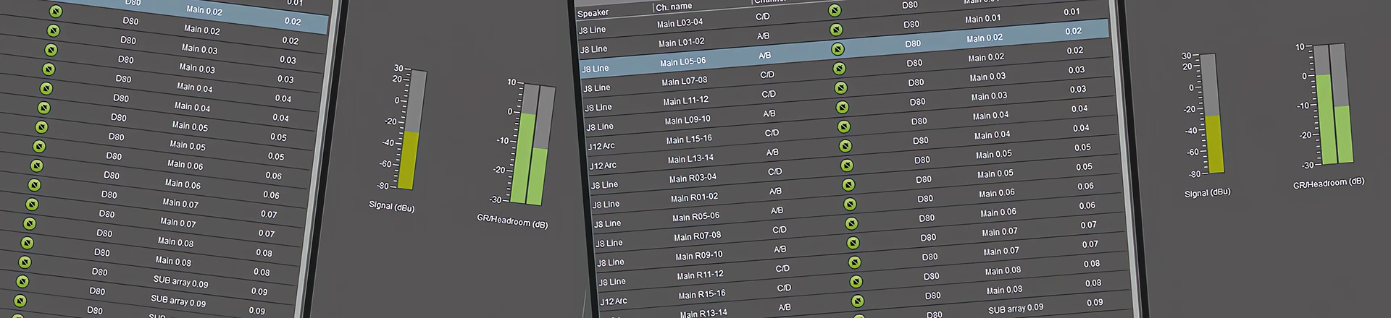Select the Main L11-12 channel name
The image size is (1391, 318).
point(685,100)
